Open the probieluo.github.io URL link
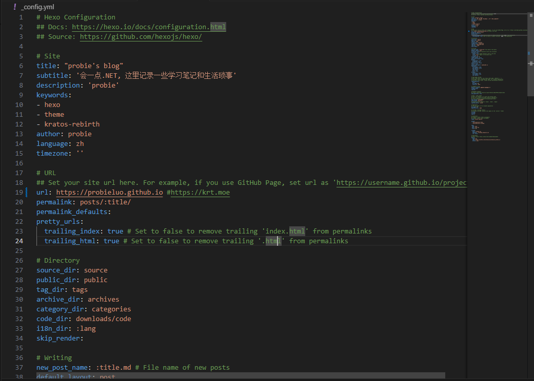 [109, 193]
